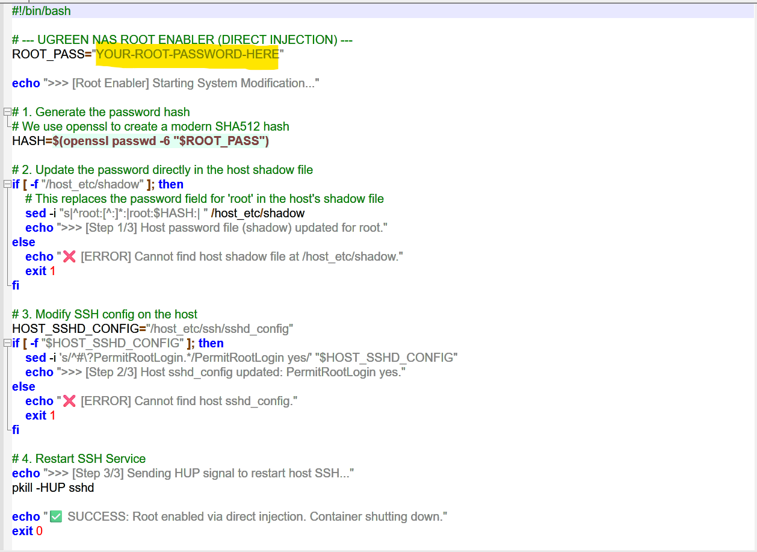This screenshot has height=552, width=757.
Task: Click the red X emoji in sshd_config error line
Action: click(x=69, y=401)
